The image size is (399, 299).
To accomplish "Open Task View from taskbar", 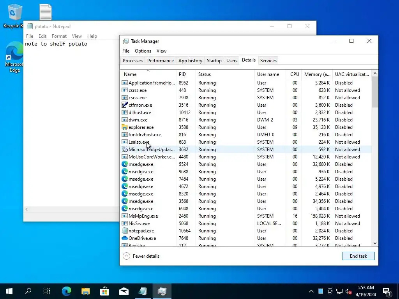I will [x=47, y=291].
